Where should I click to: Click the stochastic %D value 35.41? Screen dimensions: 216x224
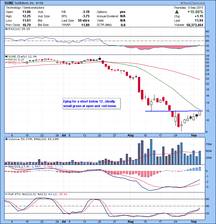point(63,194)
